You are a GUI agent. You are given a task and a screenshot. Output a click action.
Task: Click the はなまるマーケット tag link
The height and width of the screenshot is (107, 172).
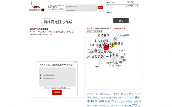point(110,94)
